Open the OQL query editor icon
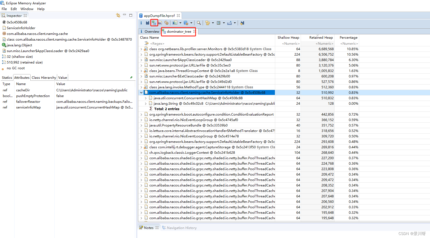The height and width of the screenshot is (238, 430). pos(160,23)
